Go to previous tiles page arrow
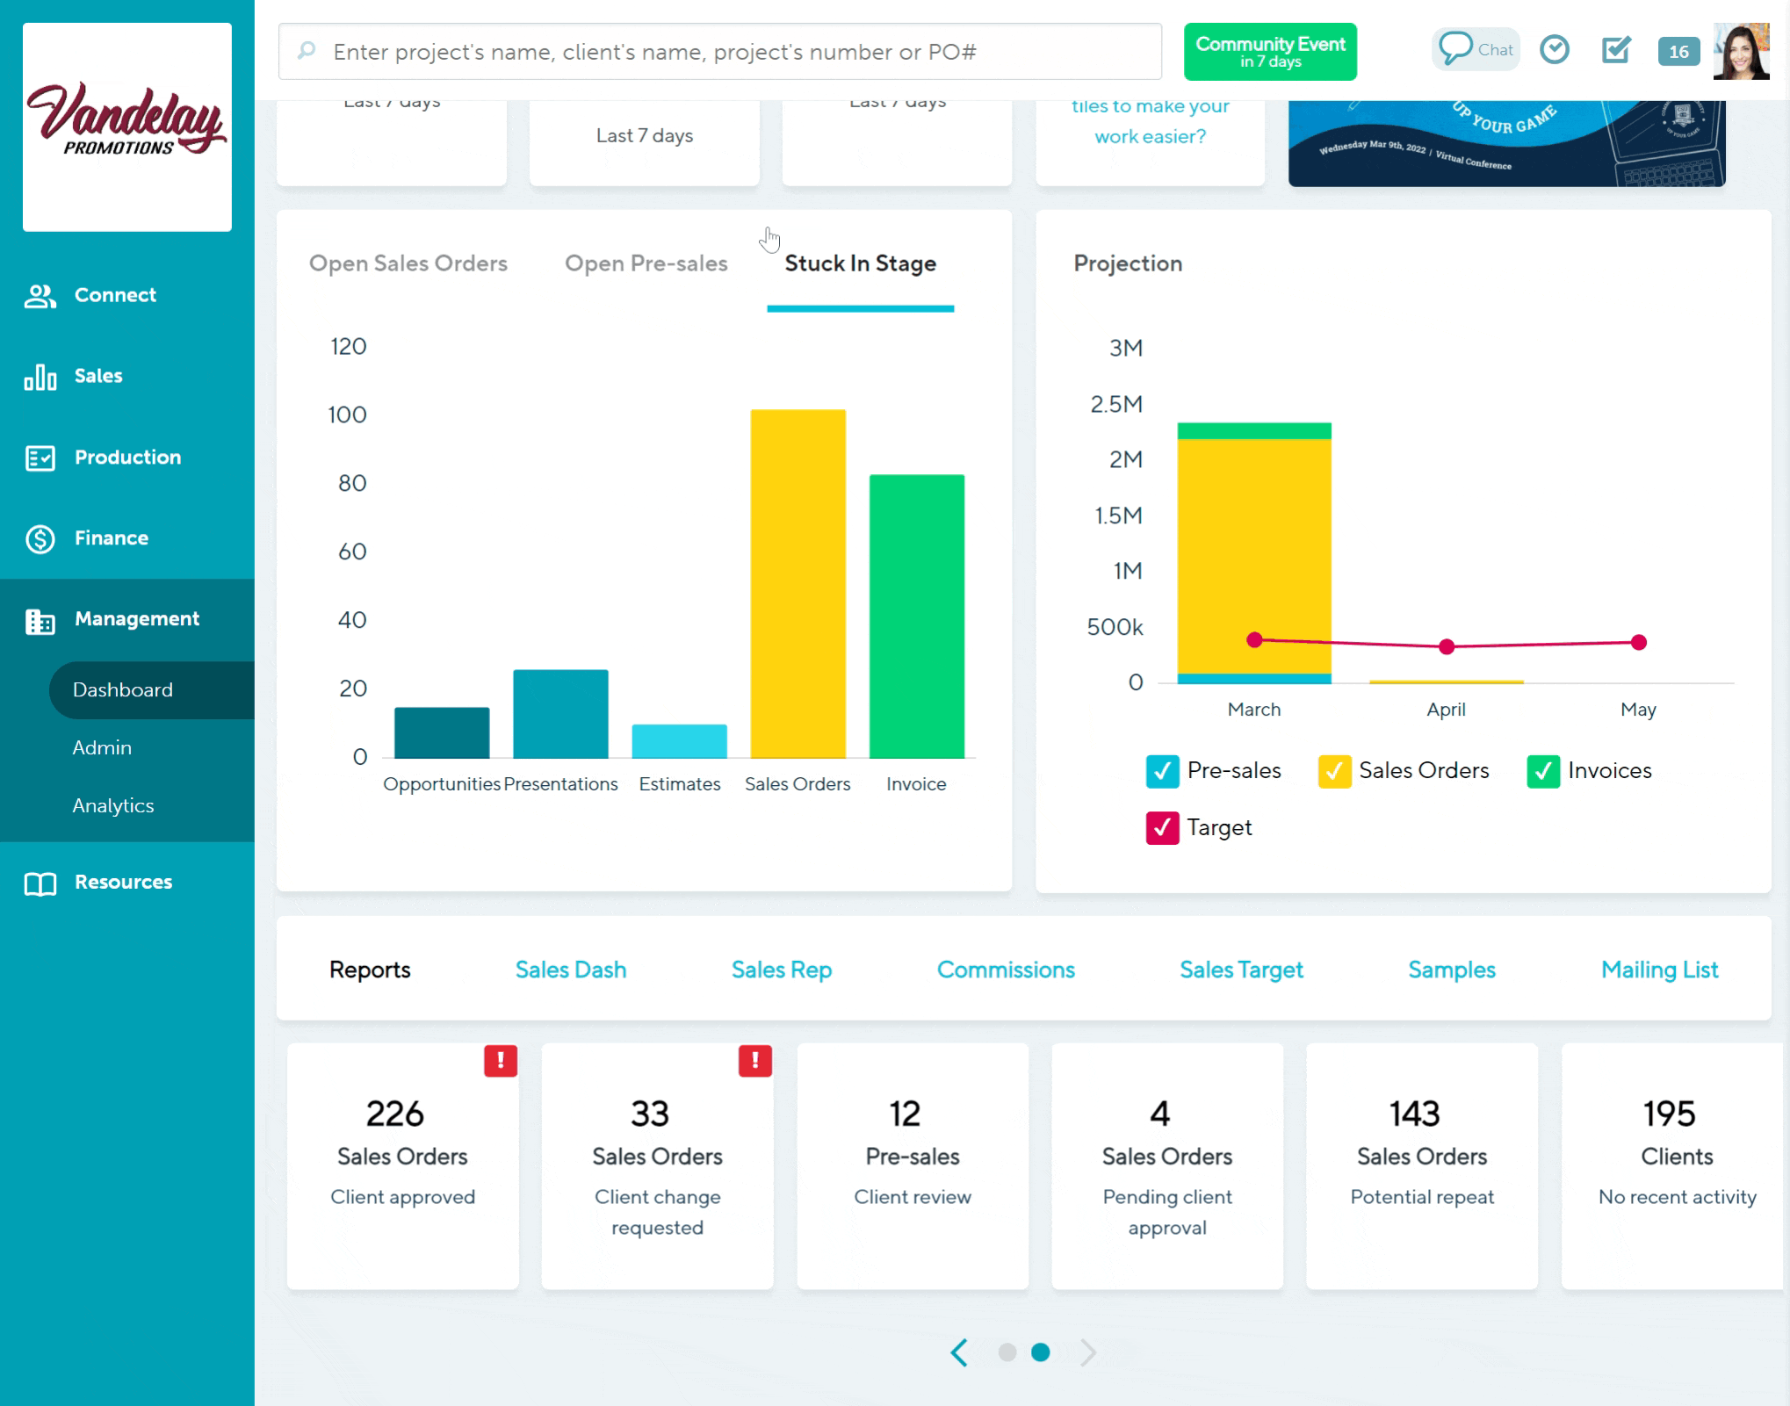 click(x=959, y=1352)
